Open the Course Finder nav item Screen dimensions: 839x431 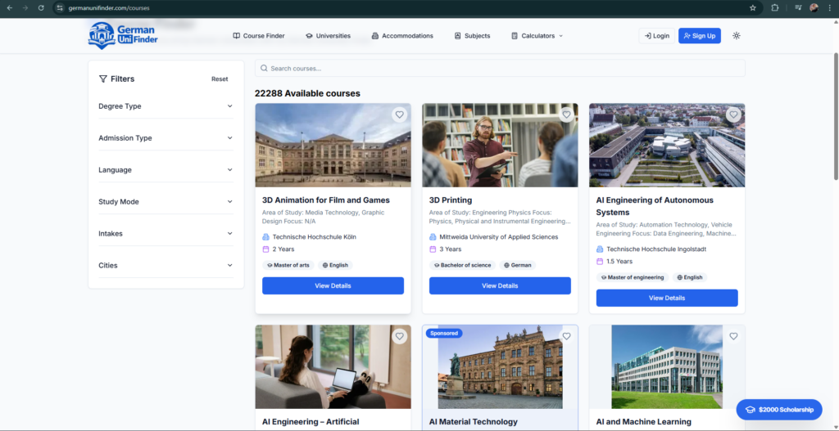[x=259, y=36]
